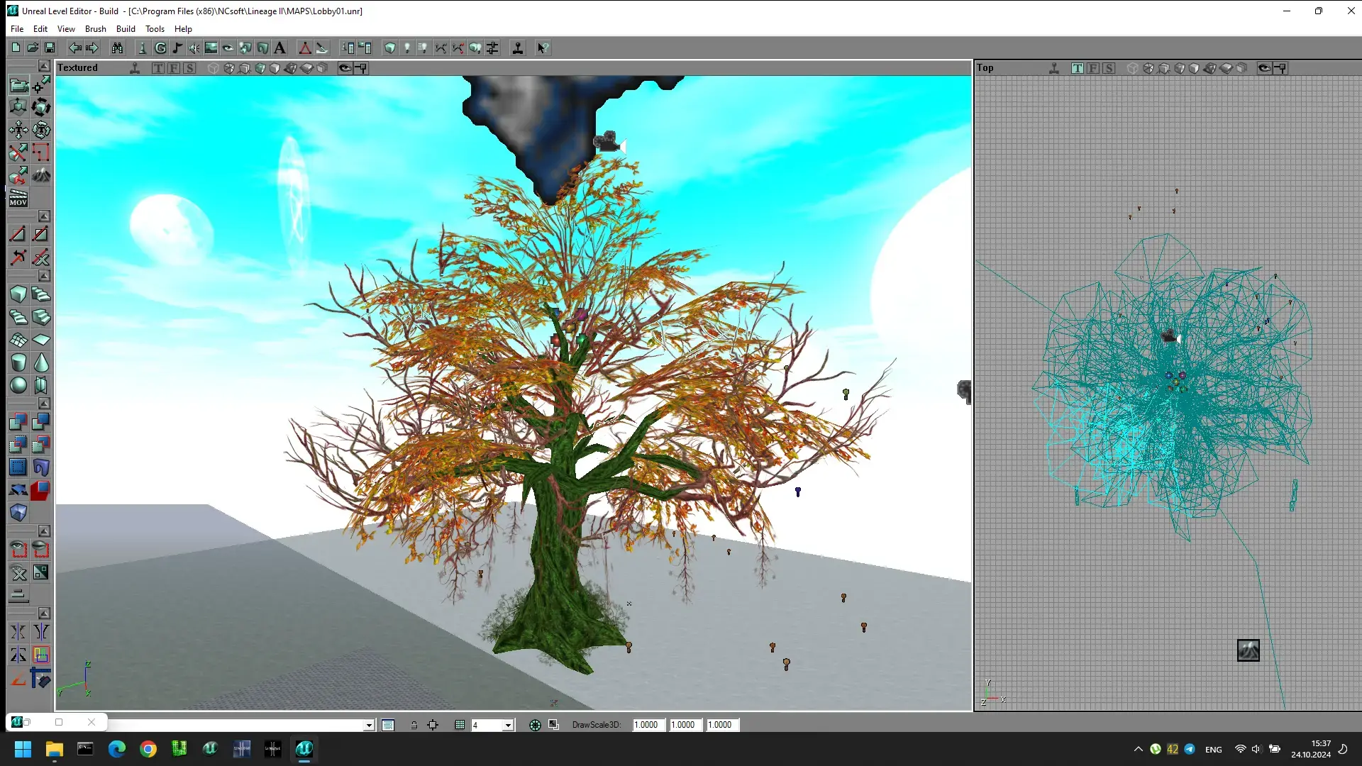Image resolution: width=1362 pixels, height=766 pixels.
Task: Create a new map file
Action: (x=16, y=48)
